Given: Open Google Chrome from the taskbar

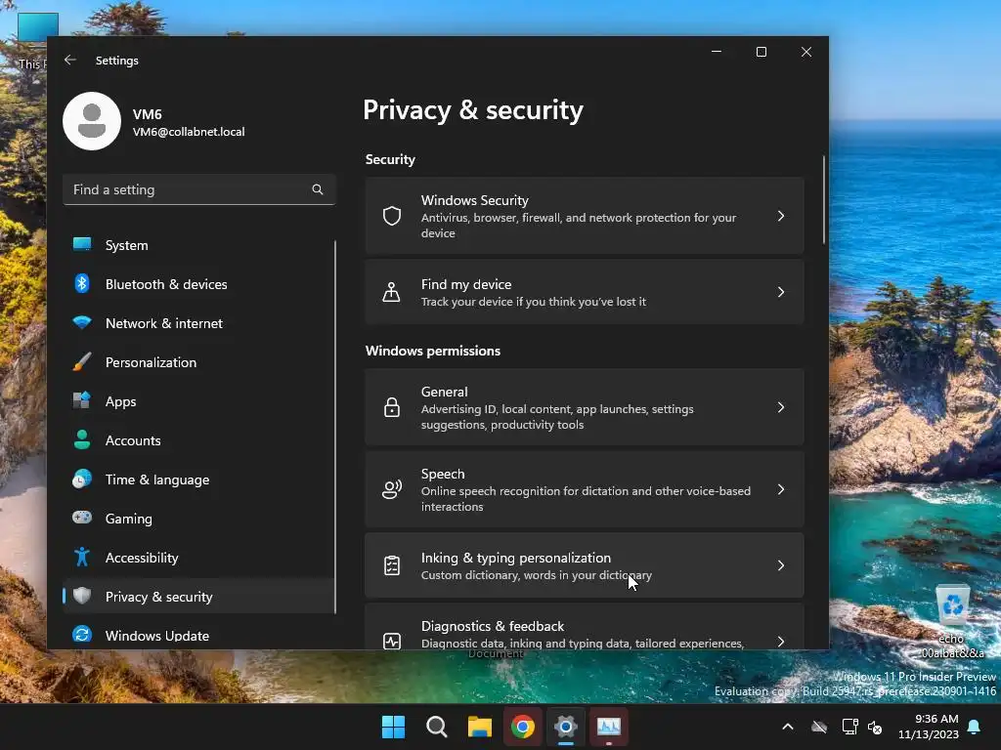Looking at the screenshot, I should coord(523,727).
